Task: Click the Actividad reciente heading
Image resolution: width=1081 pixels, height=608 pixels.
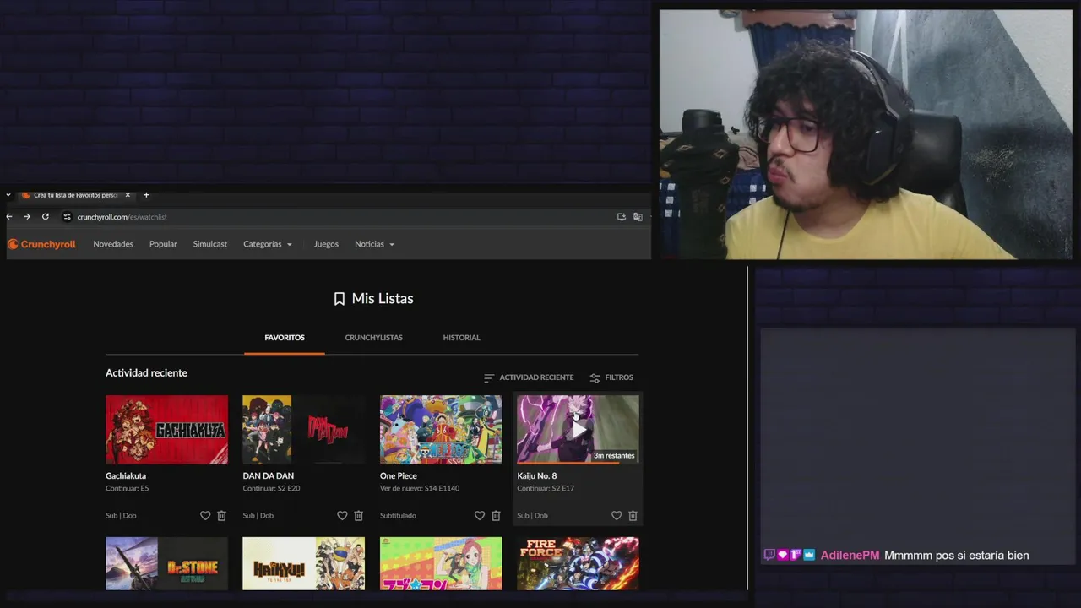Action: 146,373
